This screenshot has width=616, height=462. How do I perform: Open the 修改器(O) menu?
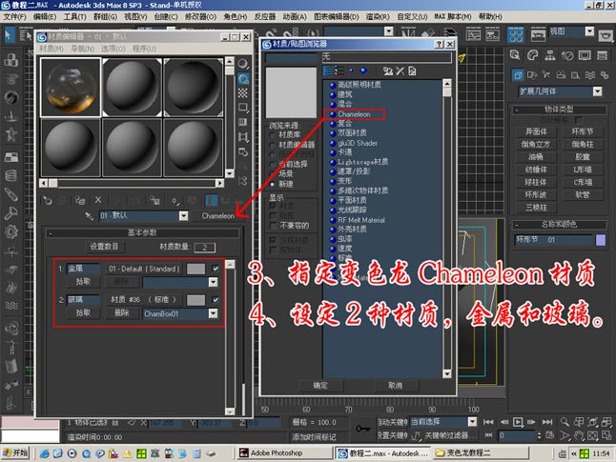200,17
